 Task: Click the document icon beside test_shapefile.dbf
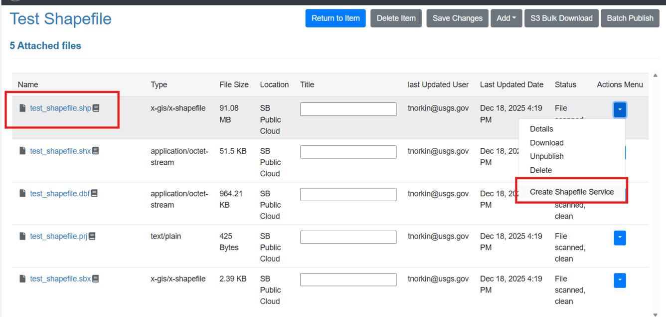tap(22, 193)
